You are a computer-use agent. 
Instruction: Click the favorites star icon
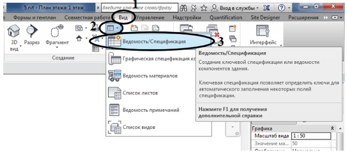pyautogui.click(x=204, y=8)
